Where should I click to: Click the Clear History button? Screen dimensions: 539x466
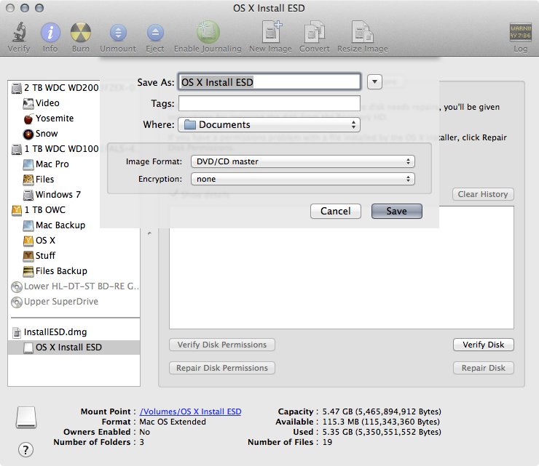(x=483, y=194)
